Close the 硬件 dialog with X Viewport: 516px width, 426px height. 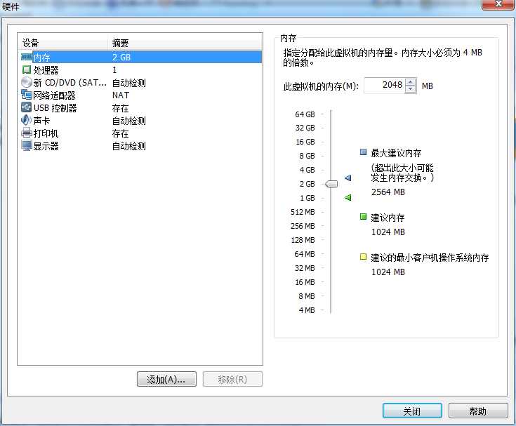(499, 4)
